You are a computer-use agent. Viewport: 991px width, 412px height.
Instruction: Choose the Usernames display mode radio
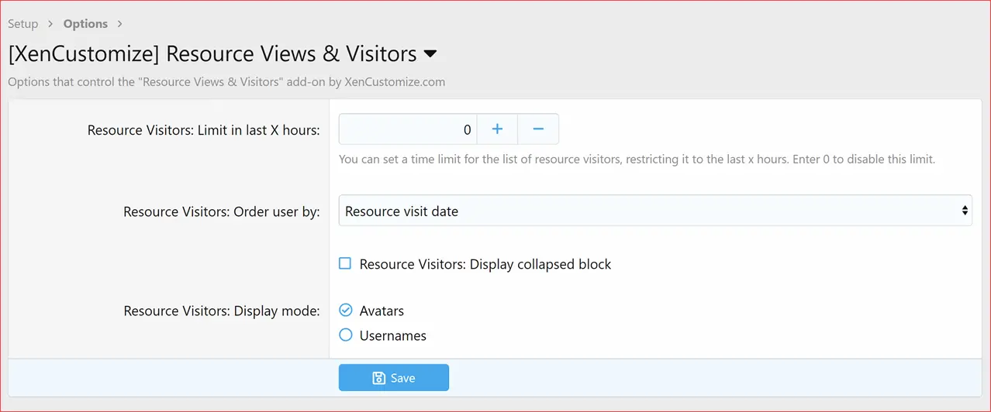[346, 335]
